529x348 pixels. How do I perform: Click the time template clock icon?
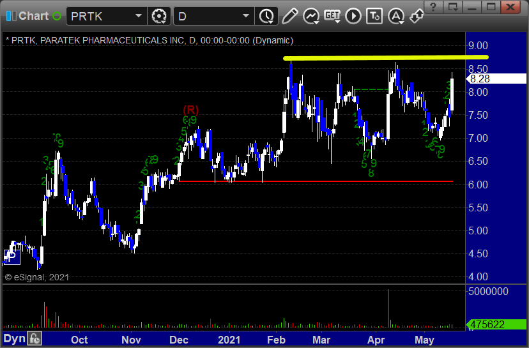pos(266,16)
